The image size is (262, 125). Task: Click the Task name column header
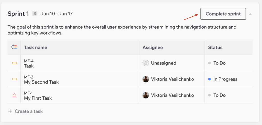36,47
